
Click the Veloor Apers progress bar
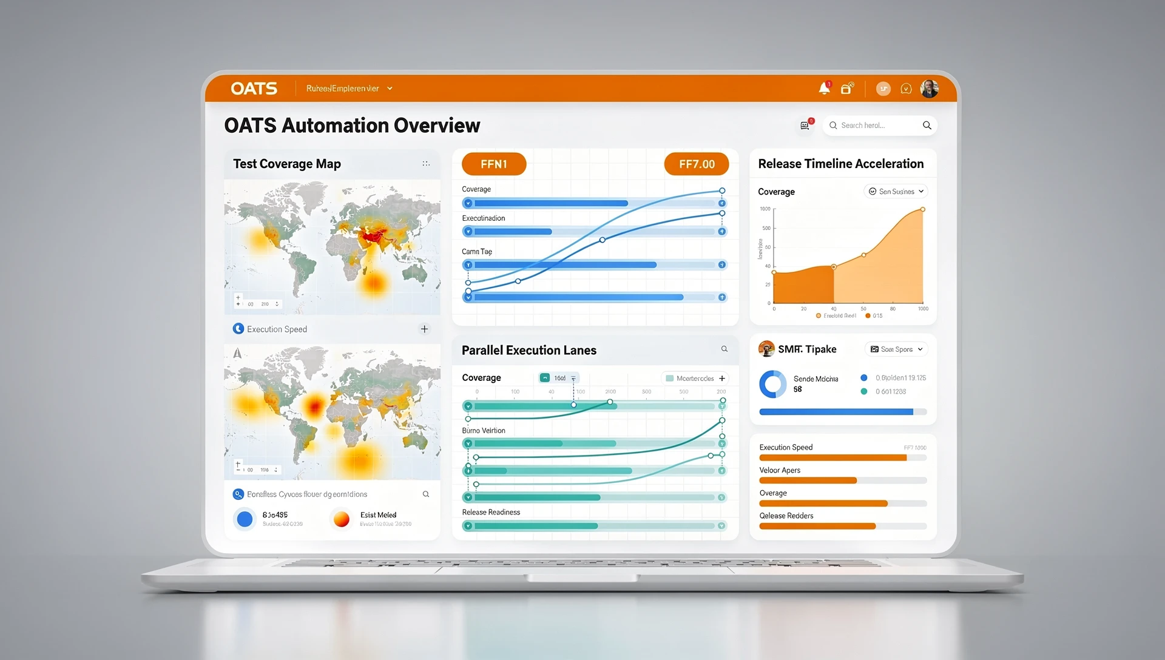[x=843, y=480]
